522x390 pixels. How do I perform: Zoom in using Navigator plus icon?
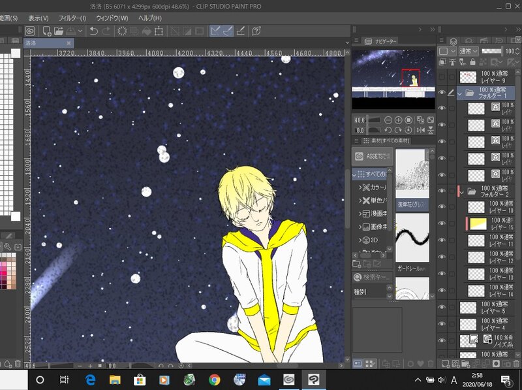tap(398, 120)
